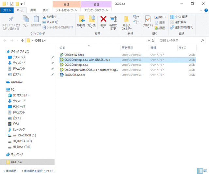Open Quick Access Toolbar customize dropdown
This screenshot has height=174, width=209.
click(x=22, y=4)
